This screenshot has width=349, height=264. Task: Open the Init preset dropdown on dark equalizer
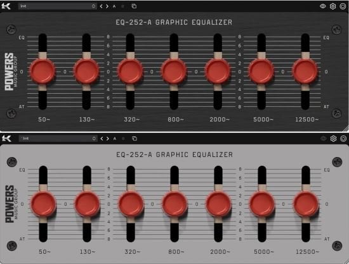tap(57, 6)
